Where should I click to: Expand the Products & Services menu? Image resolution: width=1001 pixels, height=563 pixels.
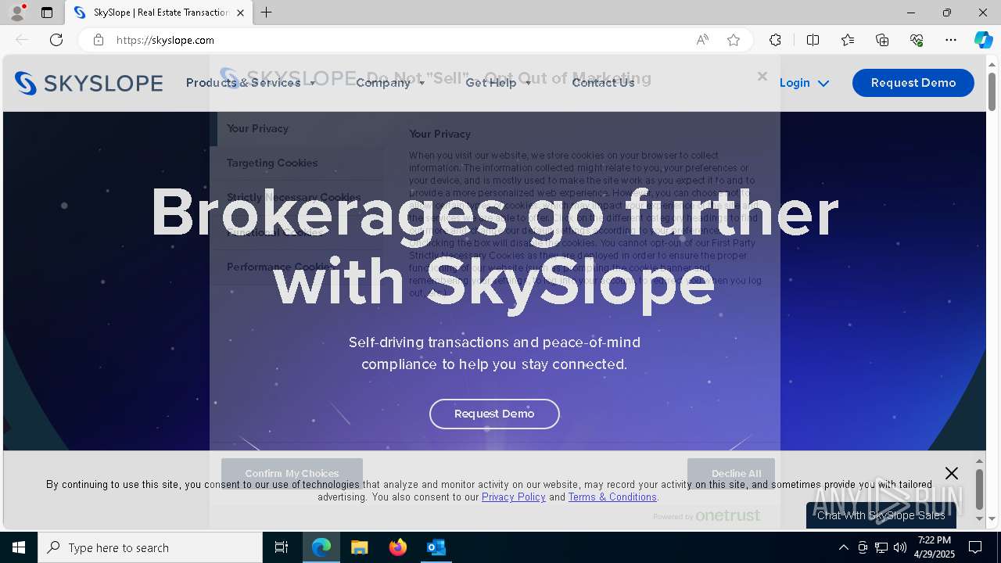(250, 83)
